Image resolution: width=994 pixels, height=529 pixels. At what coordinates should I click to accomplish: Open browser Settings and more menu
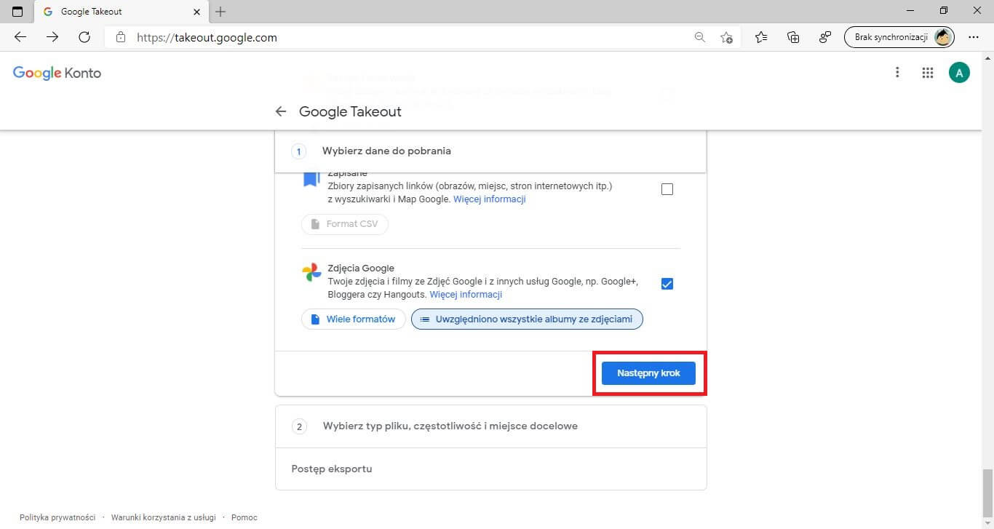[974, 37]
